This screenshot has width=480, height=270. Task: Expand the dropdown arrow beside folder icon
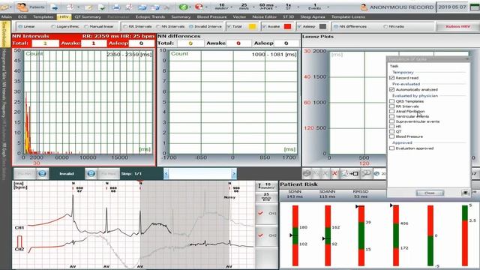click(x=11, y=7)
